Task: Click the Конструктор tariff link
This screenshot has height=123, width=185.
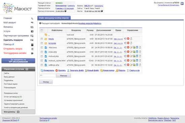Action: 61,5
